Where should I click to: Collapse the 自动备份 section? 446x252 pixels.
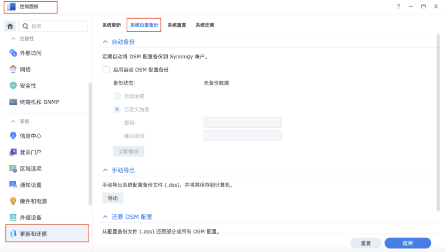pos(105,42)
